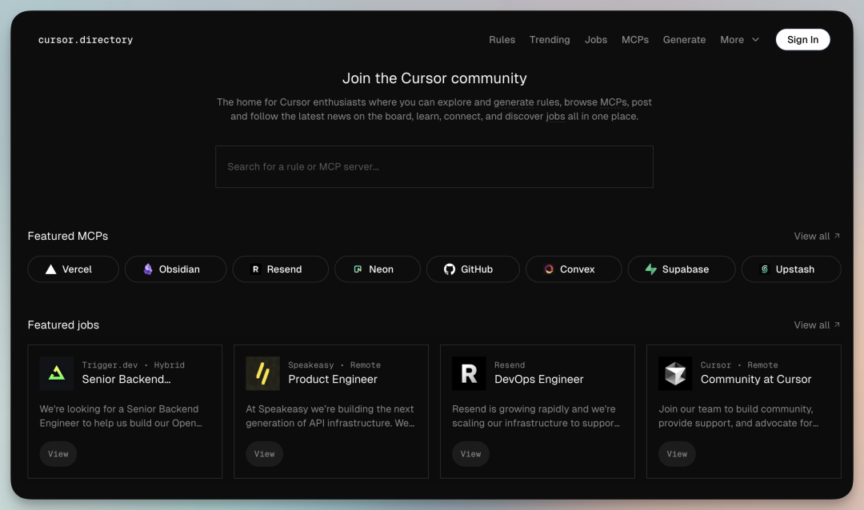This screenshot has height=510, width=864.
Task: Select the GitHub MCP chip label
Action: [x=477, y=269]
